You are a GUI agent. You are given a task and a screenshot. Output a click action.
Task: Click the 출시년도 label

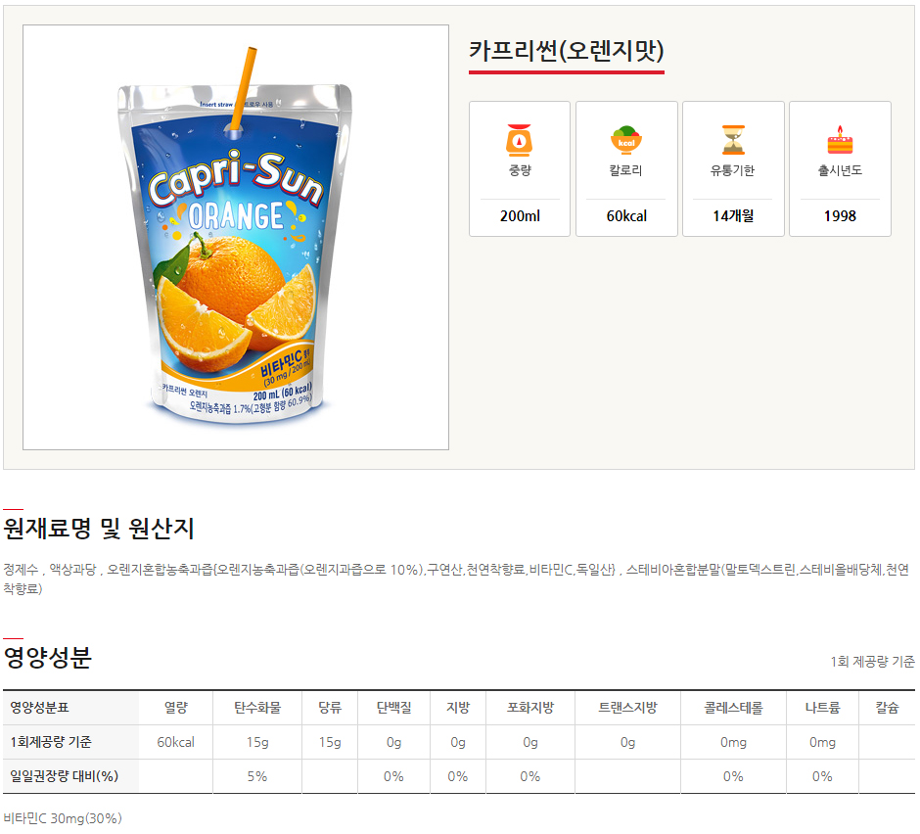pyautogui.click(x=840, y=170)
